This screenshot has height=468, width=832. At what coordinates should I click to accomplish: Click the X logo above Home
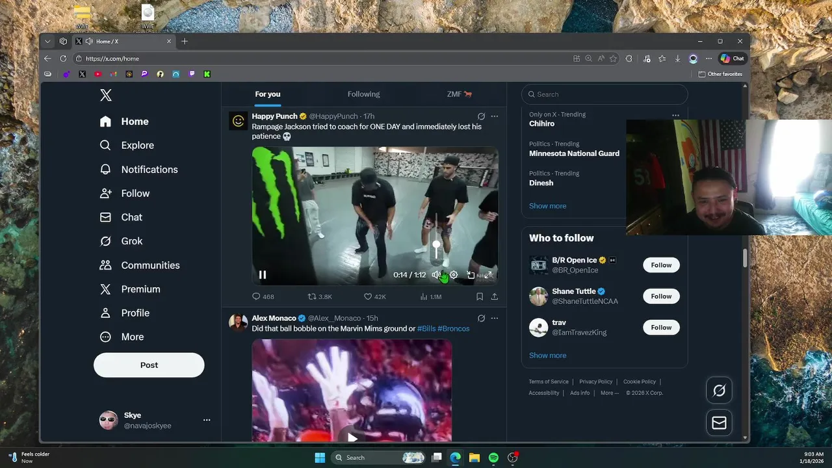pyautogui.click(x=106, y=95)
